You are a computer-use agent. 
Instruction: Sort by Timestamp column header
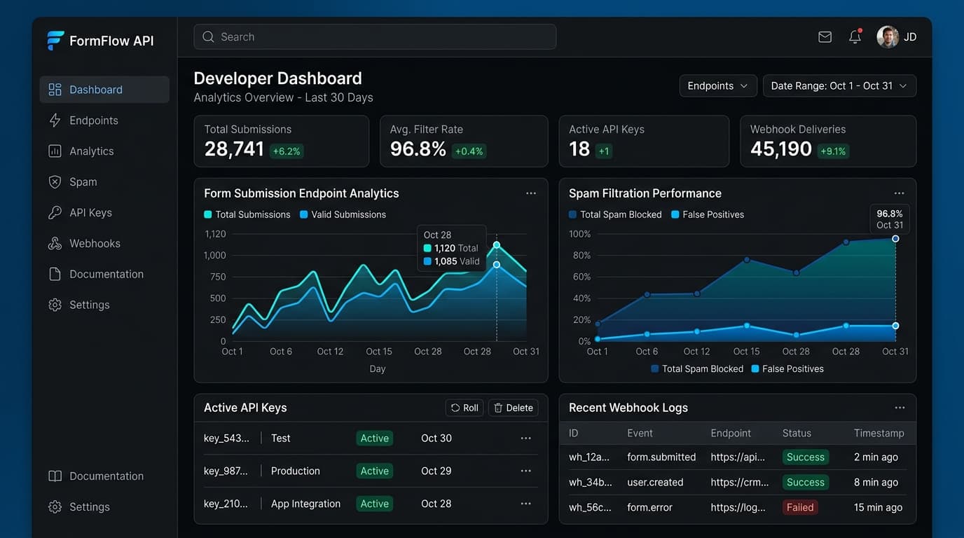coord(879,434)
